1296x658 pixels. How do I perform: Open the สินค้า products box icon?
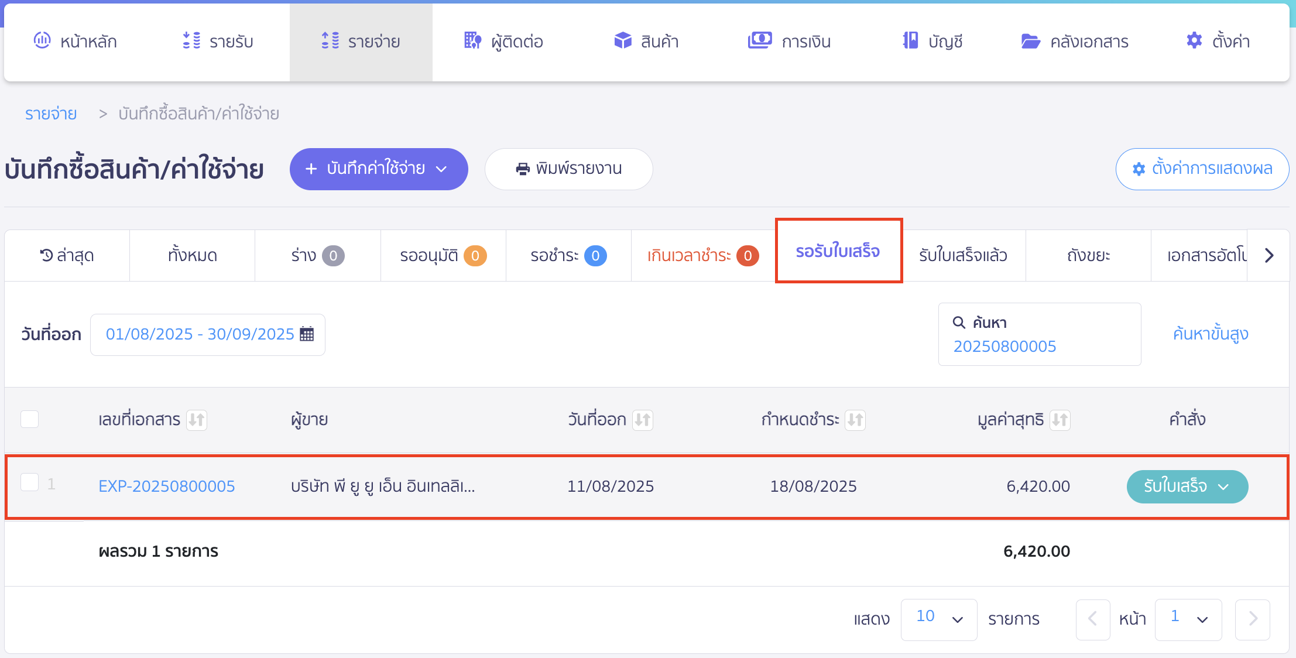point(622,40)
